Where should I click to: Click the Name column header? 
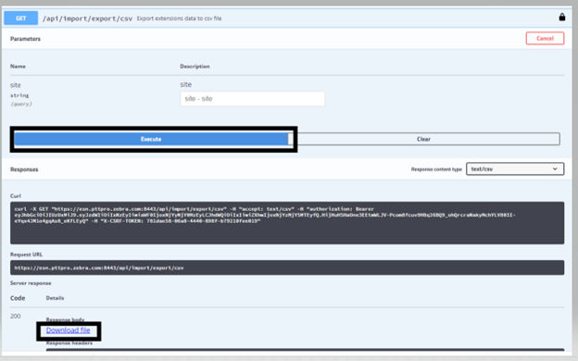[x=19, y=67]
